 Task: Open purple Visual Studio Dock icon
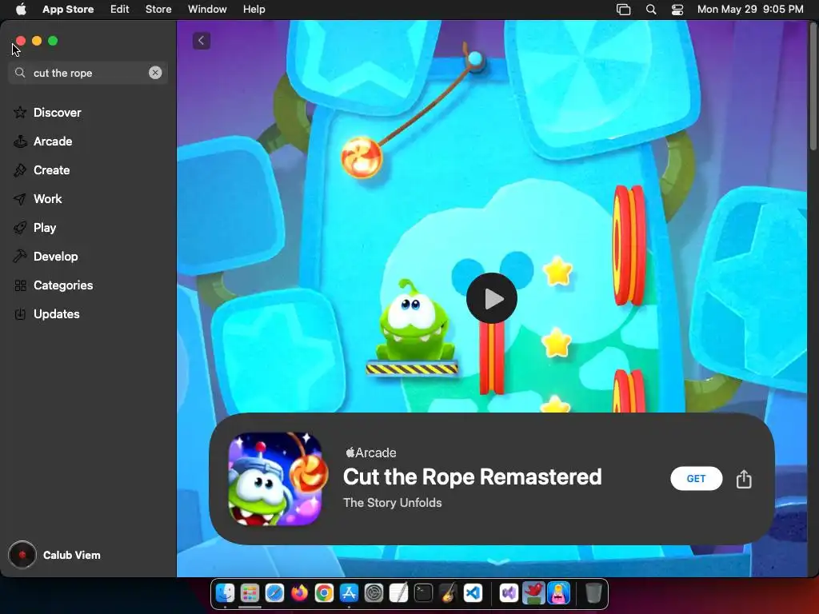click(509, 593)
